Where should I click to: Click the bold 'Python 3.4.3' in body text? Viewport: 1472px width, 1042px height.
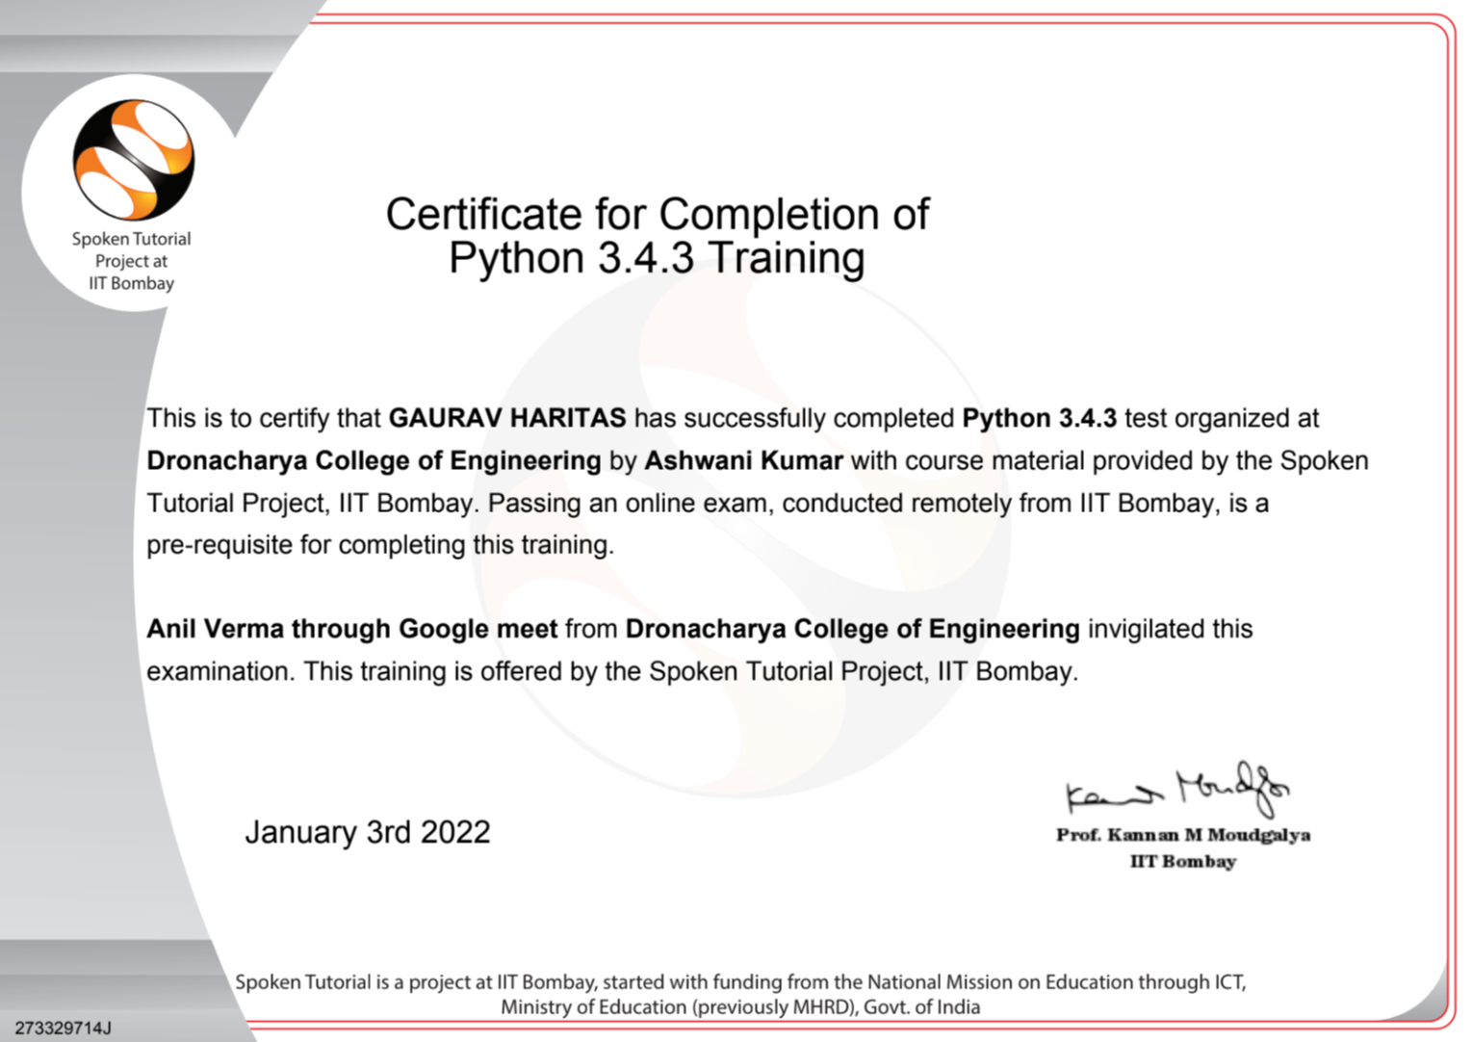(1039, 418)
